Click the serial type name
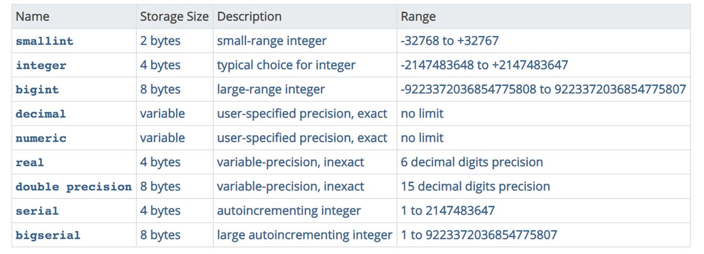This screenshot has height=254, width=704. coord(37,211)
